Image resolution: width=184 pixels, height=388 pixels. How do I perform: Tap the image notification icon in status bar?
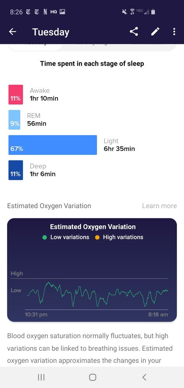click(63, 12)
